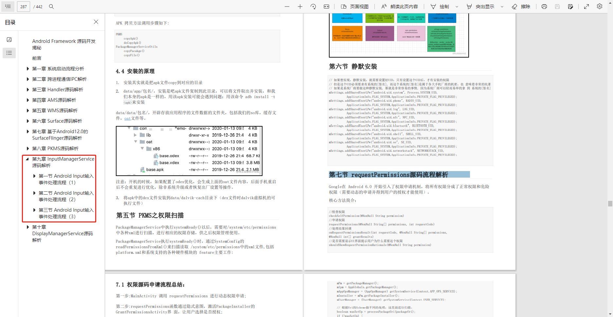Click the page number field showing 287
613x317 pixels.
pyautogui.click(x=23, y=6)
